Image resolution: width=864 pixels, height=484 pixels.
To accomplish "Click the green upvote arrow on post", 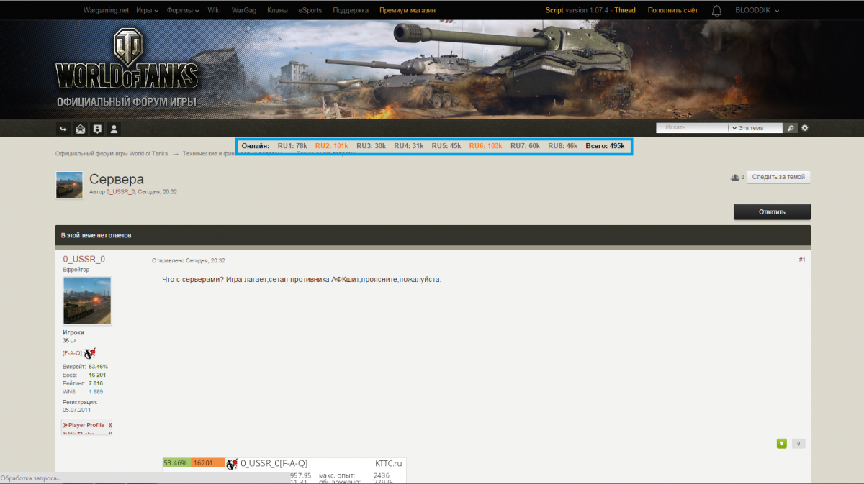I will pyautogui.click(x=782, y=444).
